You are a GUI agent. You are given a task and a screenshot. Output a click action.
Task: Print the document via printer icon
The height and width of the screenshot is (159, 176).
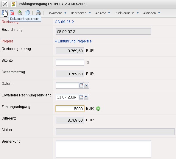pos(38,13)
